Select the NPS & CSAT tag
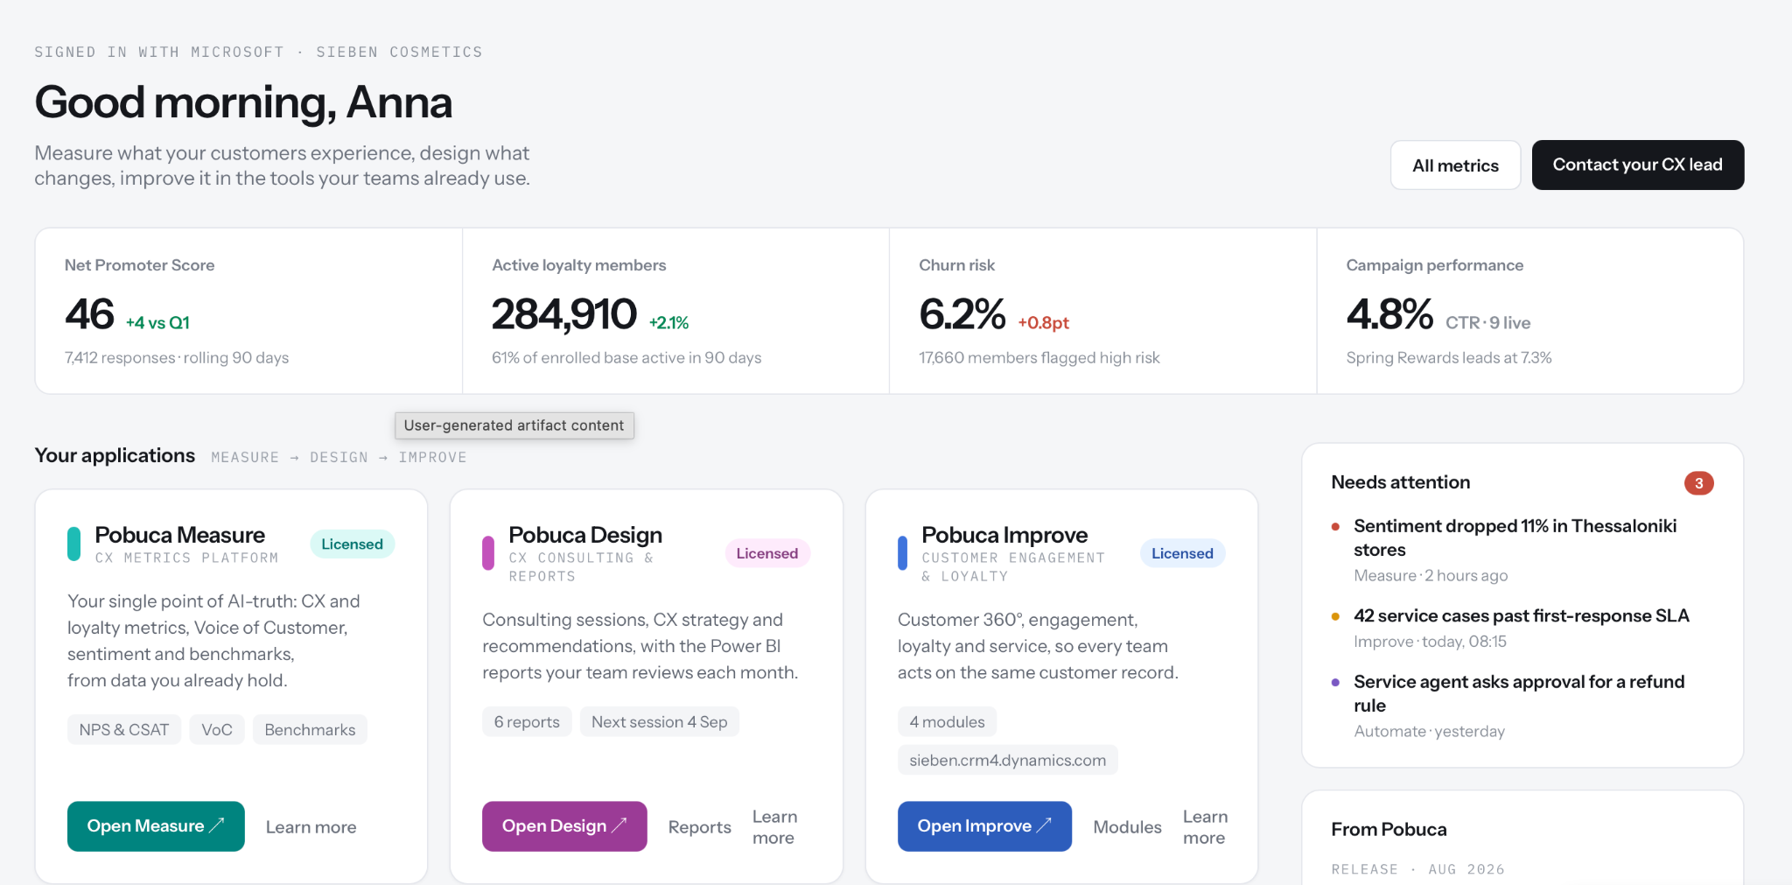This screenshot has width=1792, height=885. [x=124, y=730]
